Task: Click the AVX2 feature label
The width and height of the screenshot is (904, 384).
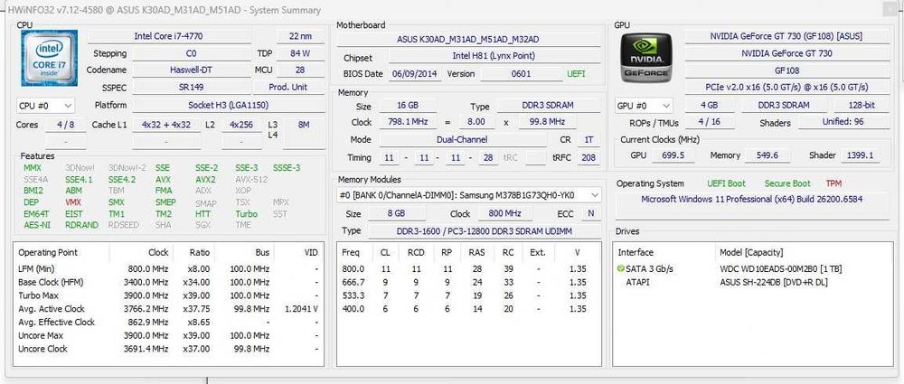Action: point(206,179)
